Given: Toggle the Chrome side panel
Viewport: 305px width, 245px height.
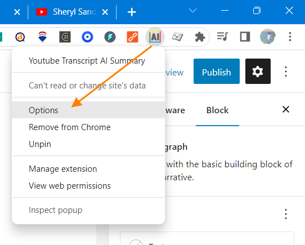Looking at the screenshot, I should point(245,37).
